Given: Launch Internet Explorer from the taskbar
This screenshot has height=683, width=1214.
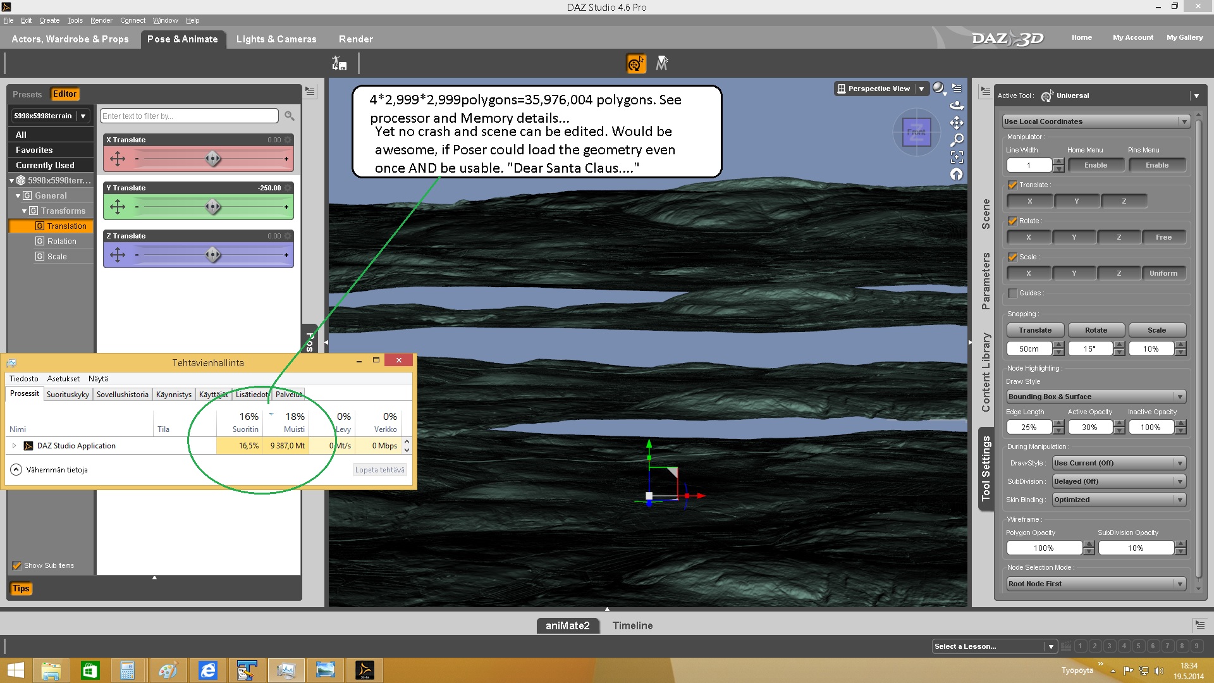Looking at the screenshot, I should (x=207, y=670).
